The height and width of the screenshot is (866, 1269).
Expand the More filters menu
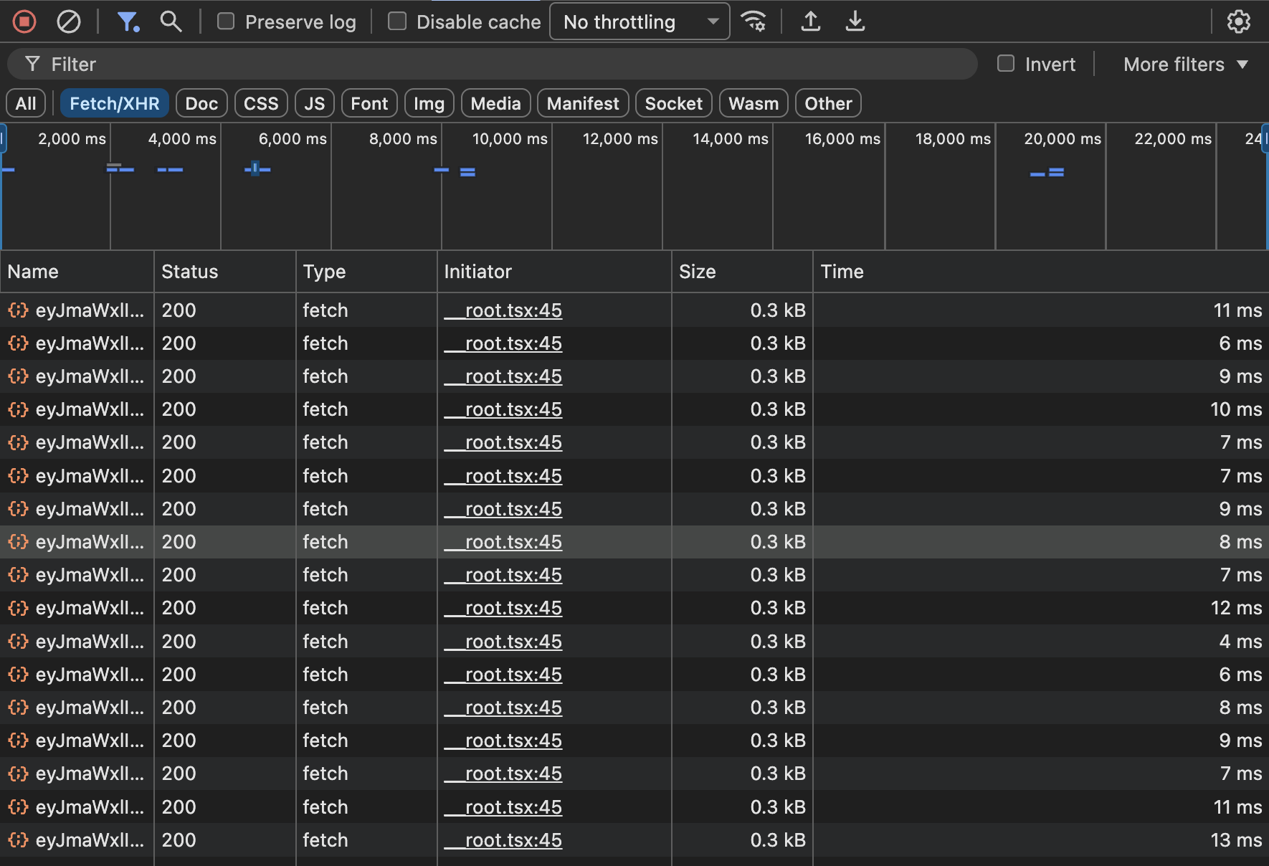(x=1185, y=65)
